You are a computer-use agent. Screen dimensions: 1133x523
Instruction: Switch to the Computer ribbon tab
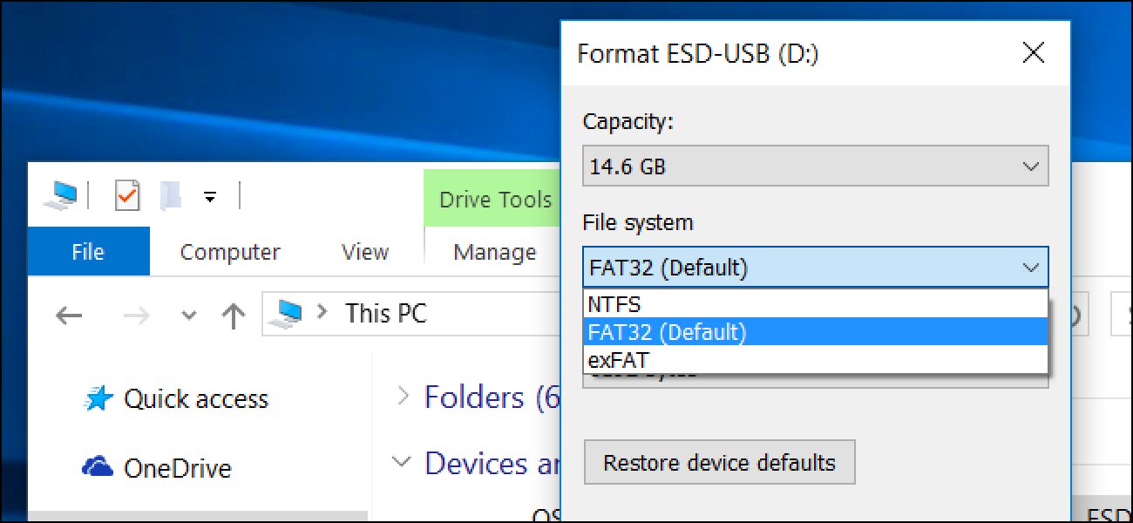(229, 252)
